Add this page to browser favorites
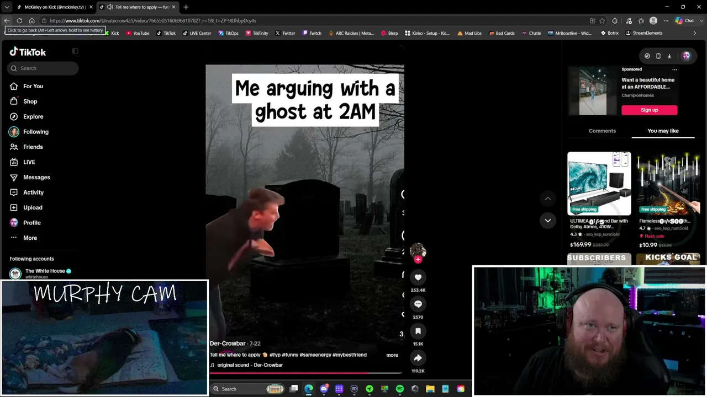The image size is (707, 397). click(603, 21)
